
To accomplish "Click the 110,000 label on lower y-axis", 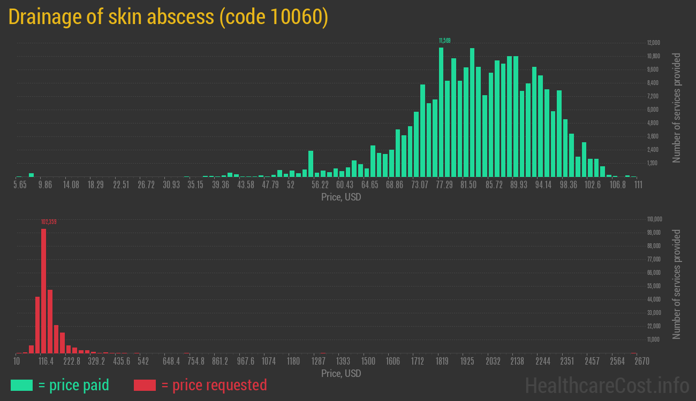I will [x=655, y=219].
